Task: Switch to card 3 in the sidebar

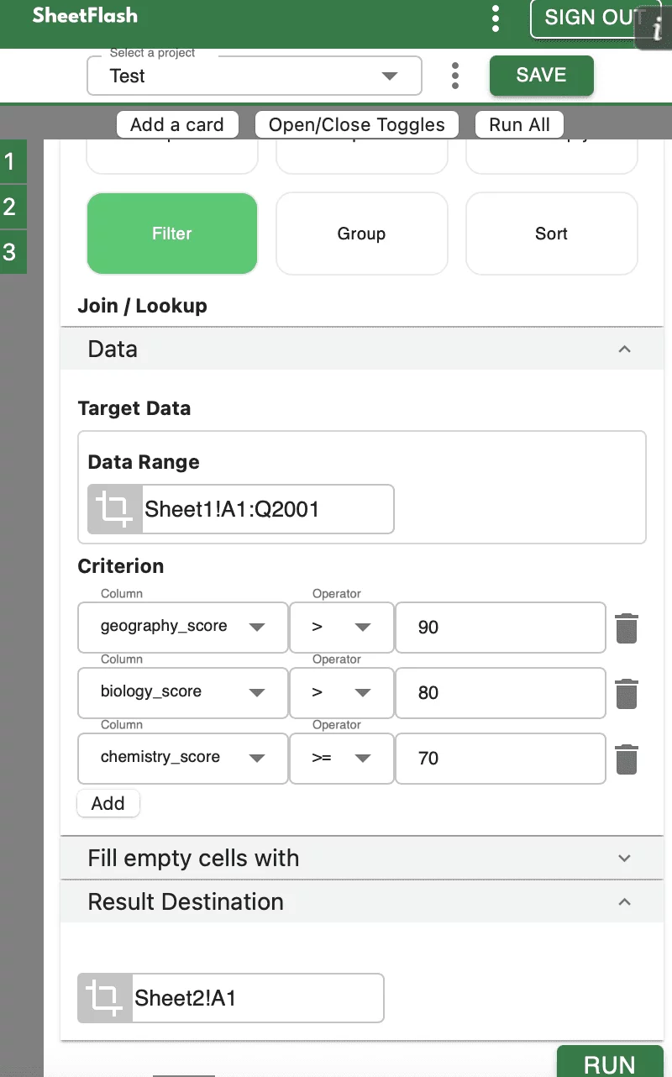Action: coord(10,252)
